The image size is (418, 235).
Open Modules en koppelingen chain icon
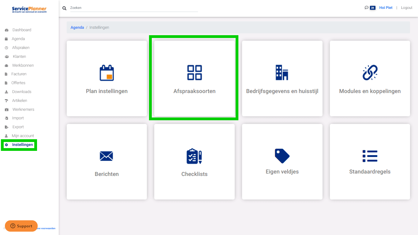pos(370,73)
